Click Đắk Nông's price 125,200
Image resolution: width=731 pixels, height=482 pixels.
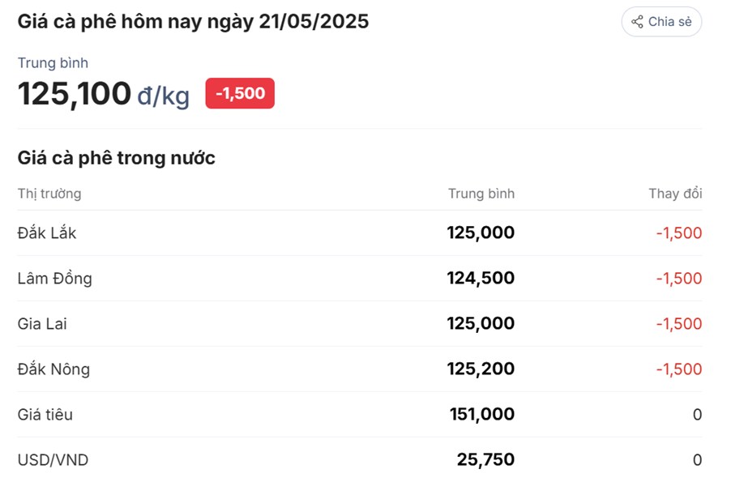pos(481,369)
